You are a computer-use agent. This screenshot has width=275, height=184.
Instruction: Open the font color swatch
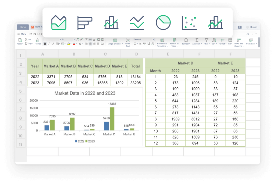tap(74, 44)
